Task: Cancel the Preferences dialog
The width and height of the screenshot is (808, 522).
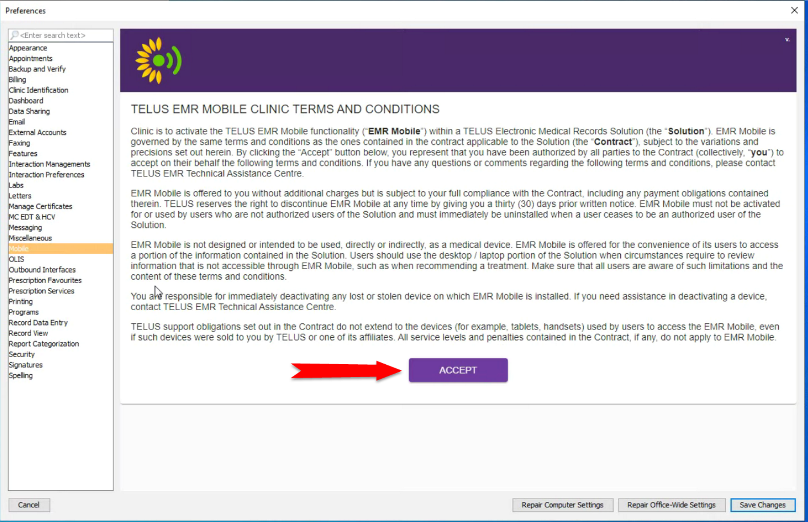Action: pyautogui.click(x=29, y=505)
